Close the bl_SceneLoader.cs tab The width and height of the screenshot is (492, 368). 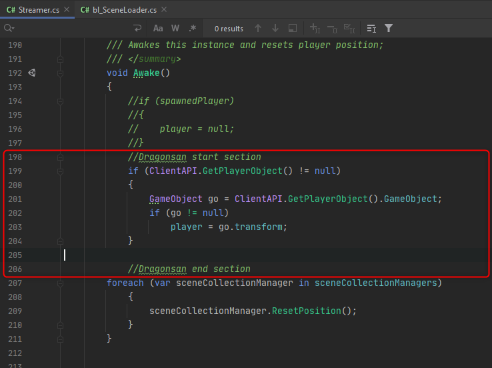[x=164, y=10]
